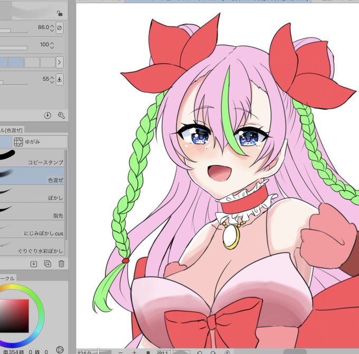359x354 pixels.
Task: Choose the 指先 fingertip brush
Action: point(32,211)
